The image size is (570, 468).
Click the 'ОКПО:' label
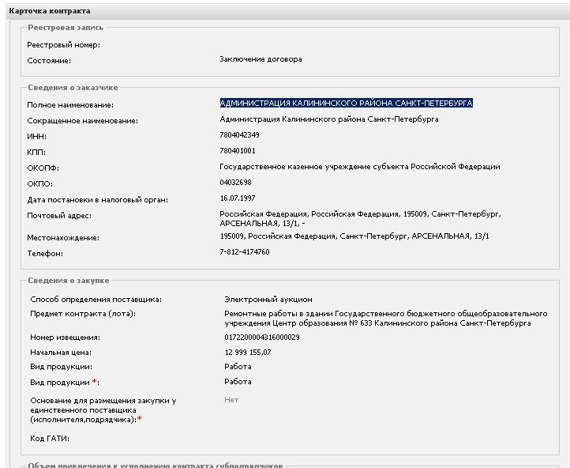tap(39, 184)
